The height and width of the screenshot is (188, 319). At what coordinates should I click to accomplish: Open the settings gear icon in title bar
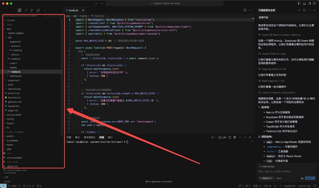click(x=315, y=3)
